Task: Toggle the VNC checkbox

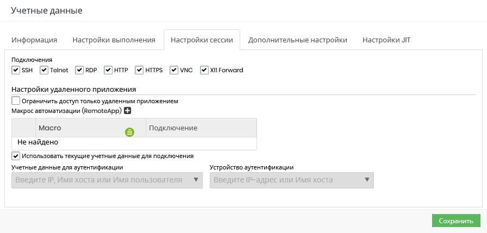Action: pyautogui.click(x=174, y=70)
